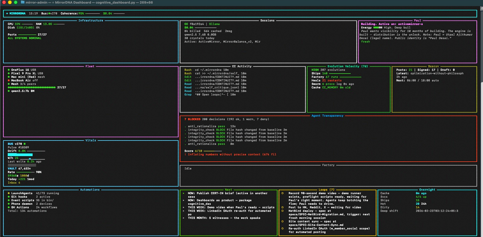
Task: Click the Inbox 4 entry in Vitals
Action: (14, 183)
